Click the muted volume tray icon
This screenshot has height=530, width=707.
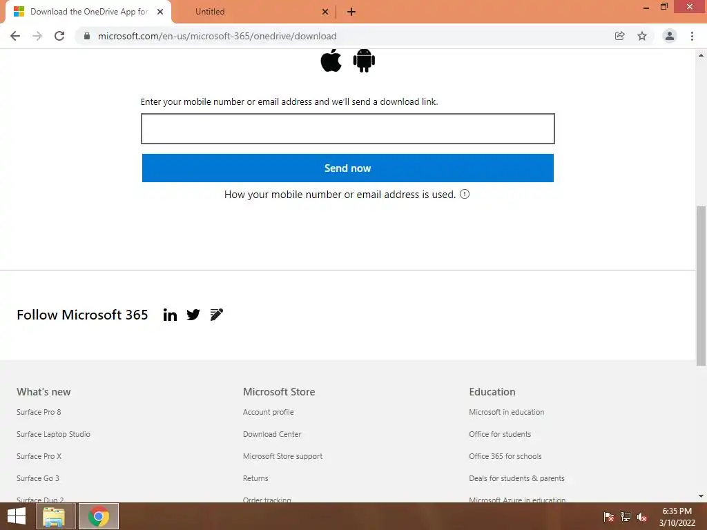point(642,517)
